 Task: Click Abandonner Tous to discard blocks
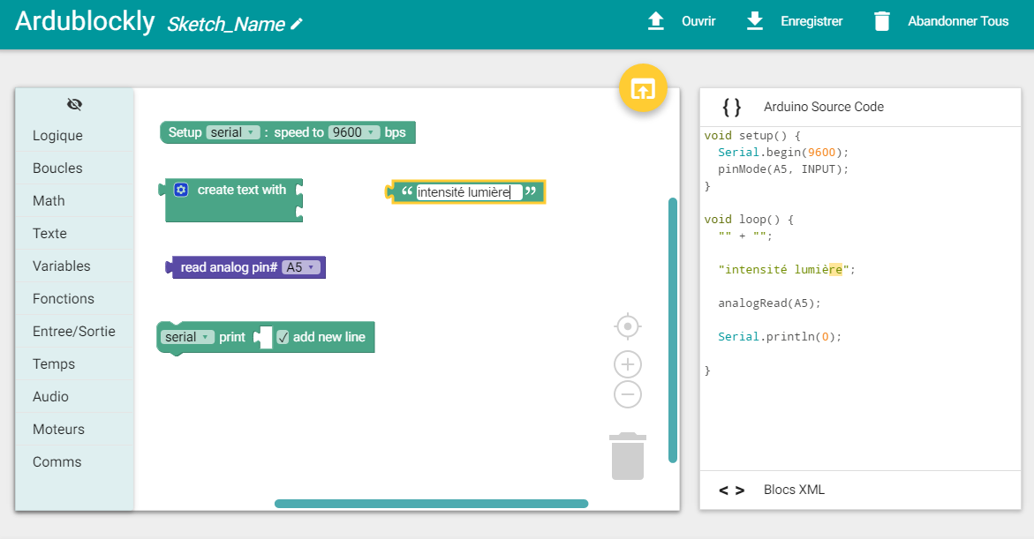point(941,21)
